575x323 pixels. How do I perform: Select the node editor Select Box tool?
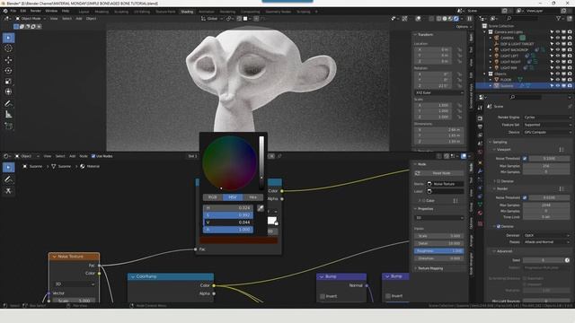pos(8,168)
